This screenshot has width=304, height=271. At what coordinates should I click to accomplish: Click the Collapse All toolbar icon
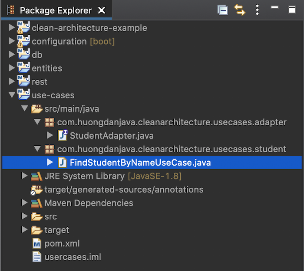(222, 10)
